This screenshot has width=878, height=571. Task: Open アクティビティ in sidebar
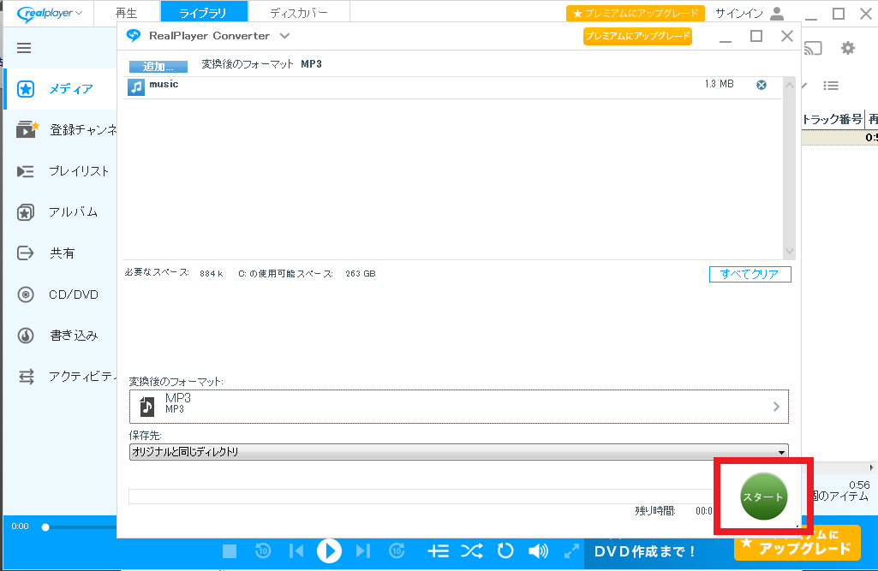[67, 376]
